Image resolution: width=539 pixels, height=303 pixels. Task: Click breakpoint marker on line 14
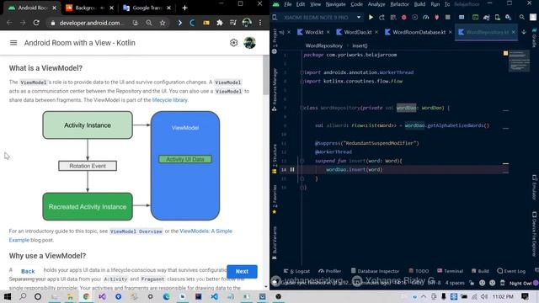(x=292, y=169)
